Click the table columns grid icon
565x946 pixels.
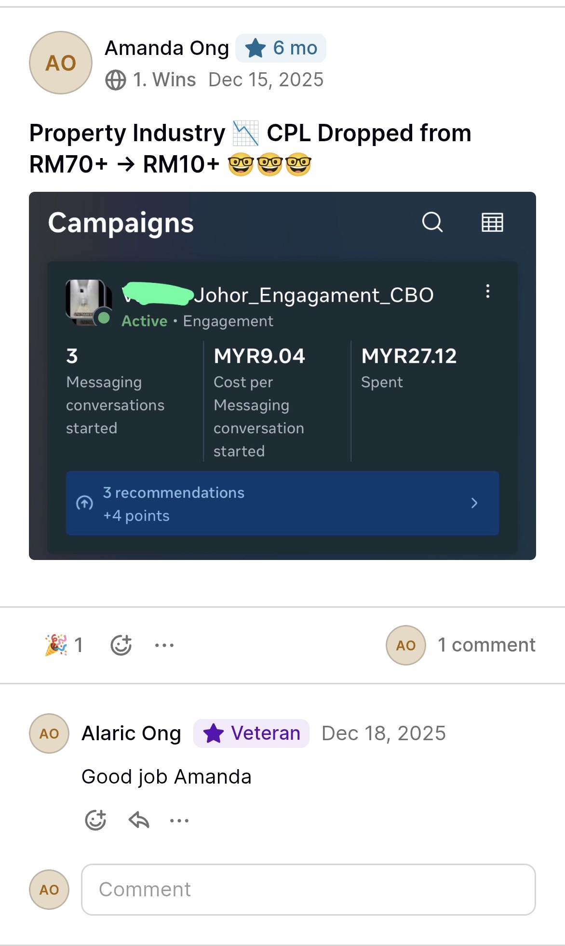pyautogui.click(x=492, y=222)
